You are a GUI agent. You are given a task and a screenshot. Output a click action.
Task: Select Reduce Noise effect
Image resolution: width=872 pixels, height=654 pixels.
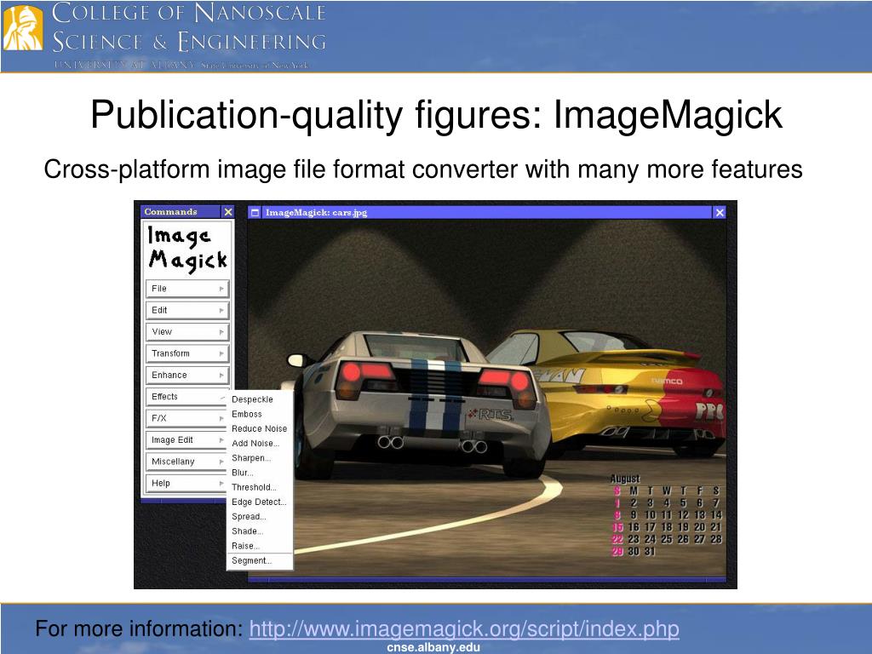259,429
